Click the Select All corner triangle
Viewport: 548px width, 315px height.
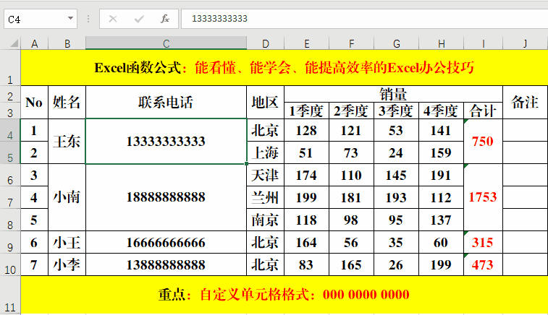tap(14, 43)
